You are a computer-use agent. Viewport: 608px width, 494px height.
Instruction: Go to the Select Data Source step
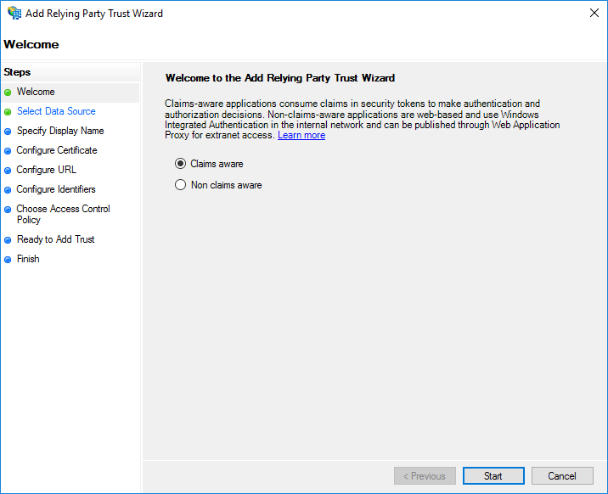(x=56, y=111)
